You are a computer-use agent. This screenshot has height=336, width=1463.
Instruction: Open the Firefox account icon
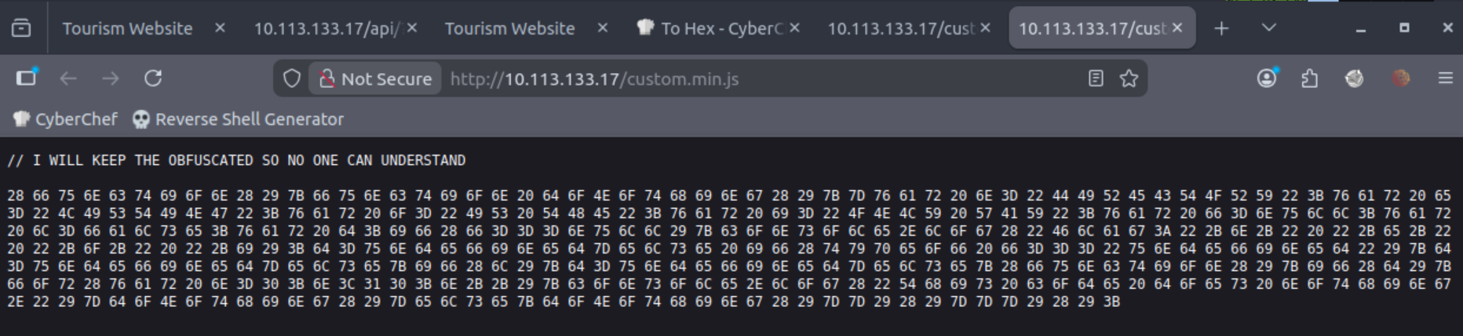pos(1267,78)
